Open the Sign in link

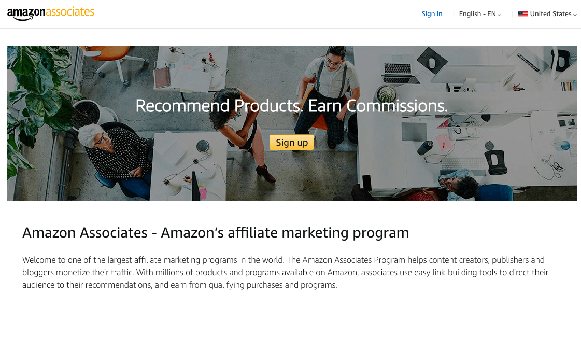coord(432,13)
